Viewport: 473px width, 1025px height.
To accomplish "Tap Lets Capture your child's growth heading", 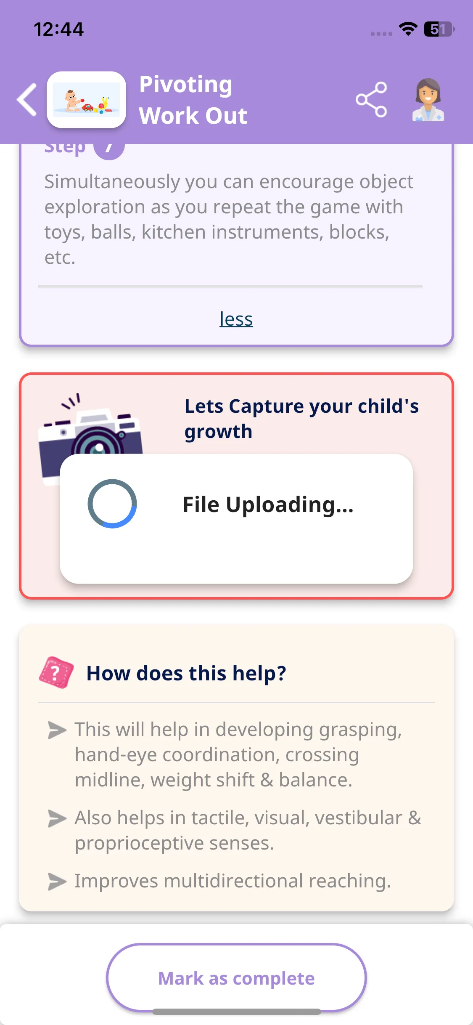I will [301, 419].
